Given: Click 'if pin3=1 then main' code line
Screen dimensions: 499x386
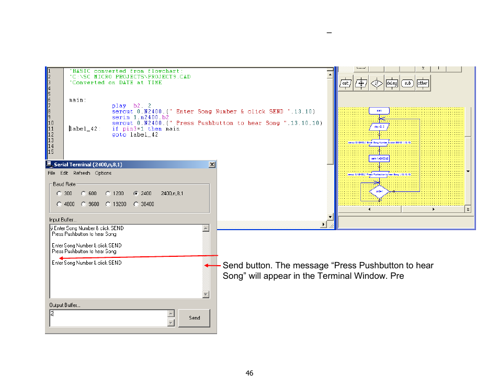Looking at the screenshot, I should coord(146,129).
